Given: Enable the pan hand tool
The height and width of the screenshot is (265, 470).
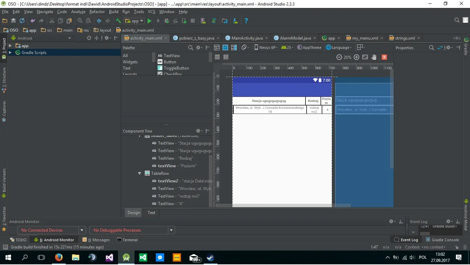Looking at the screenshot, I should tap(374, 57).
